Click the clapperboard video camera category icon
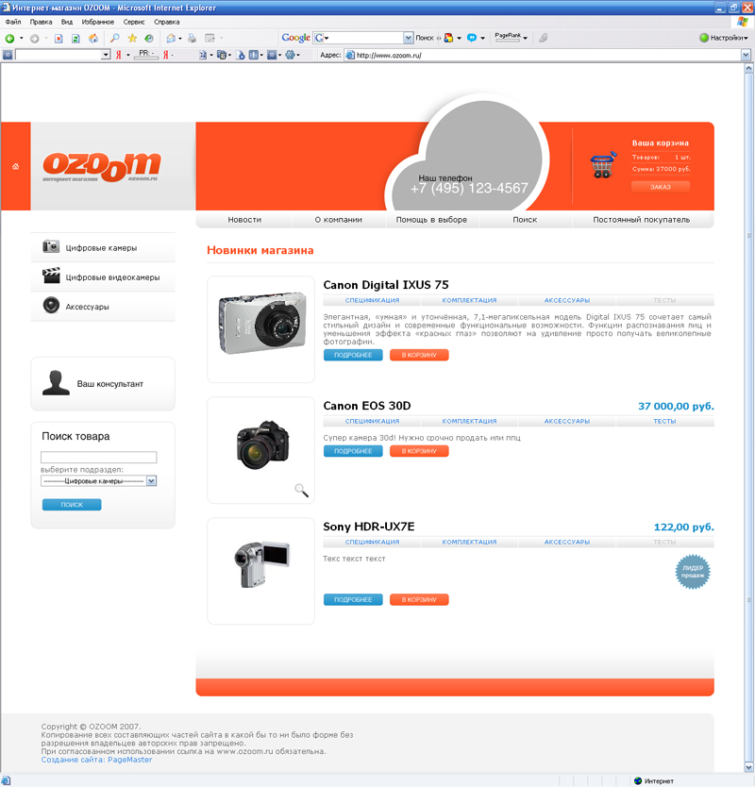Viewport: 755px width, 787px height. point(51,276)
